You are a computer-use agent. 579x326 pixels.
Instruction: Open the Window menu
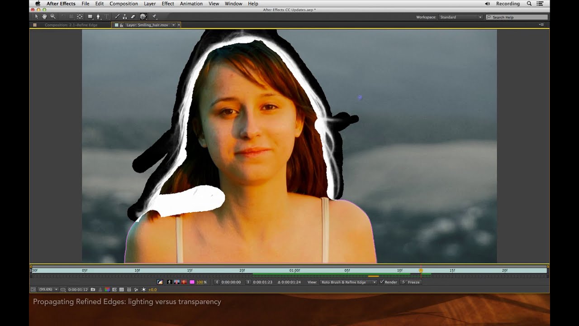point(233,4)
